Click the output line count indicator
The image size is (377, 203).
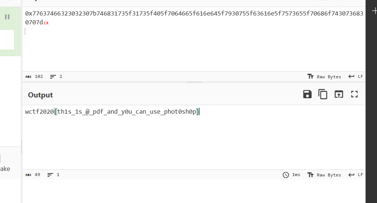[x=53, y=175]
